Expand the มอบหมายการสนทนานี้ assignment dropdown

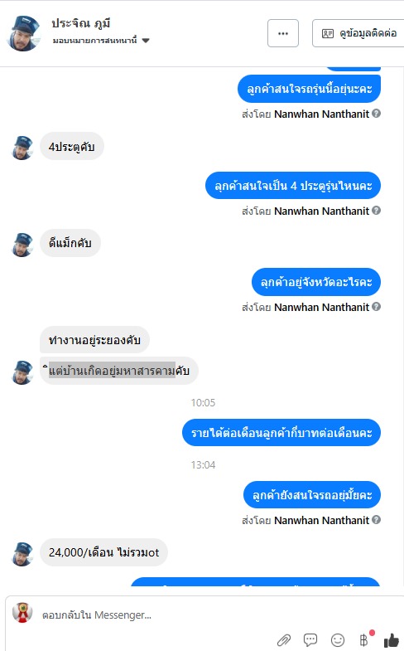tap(101, 41)
